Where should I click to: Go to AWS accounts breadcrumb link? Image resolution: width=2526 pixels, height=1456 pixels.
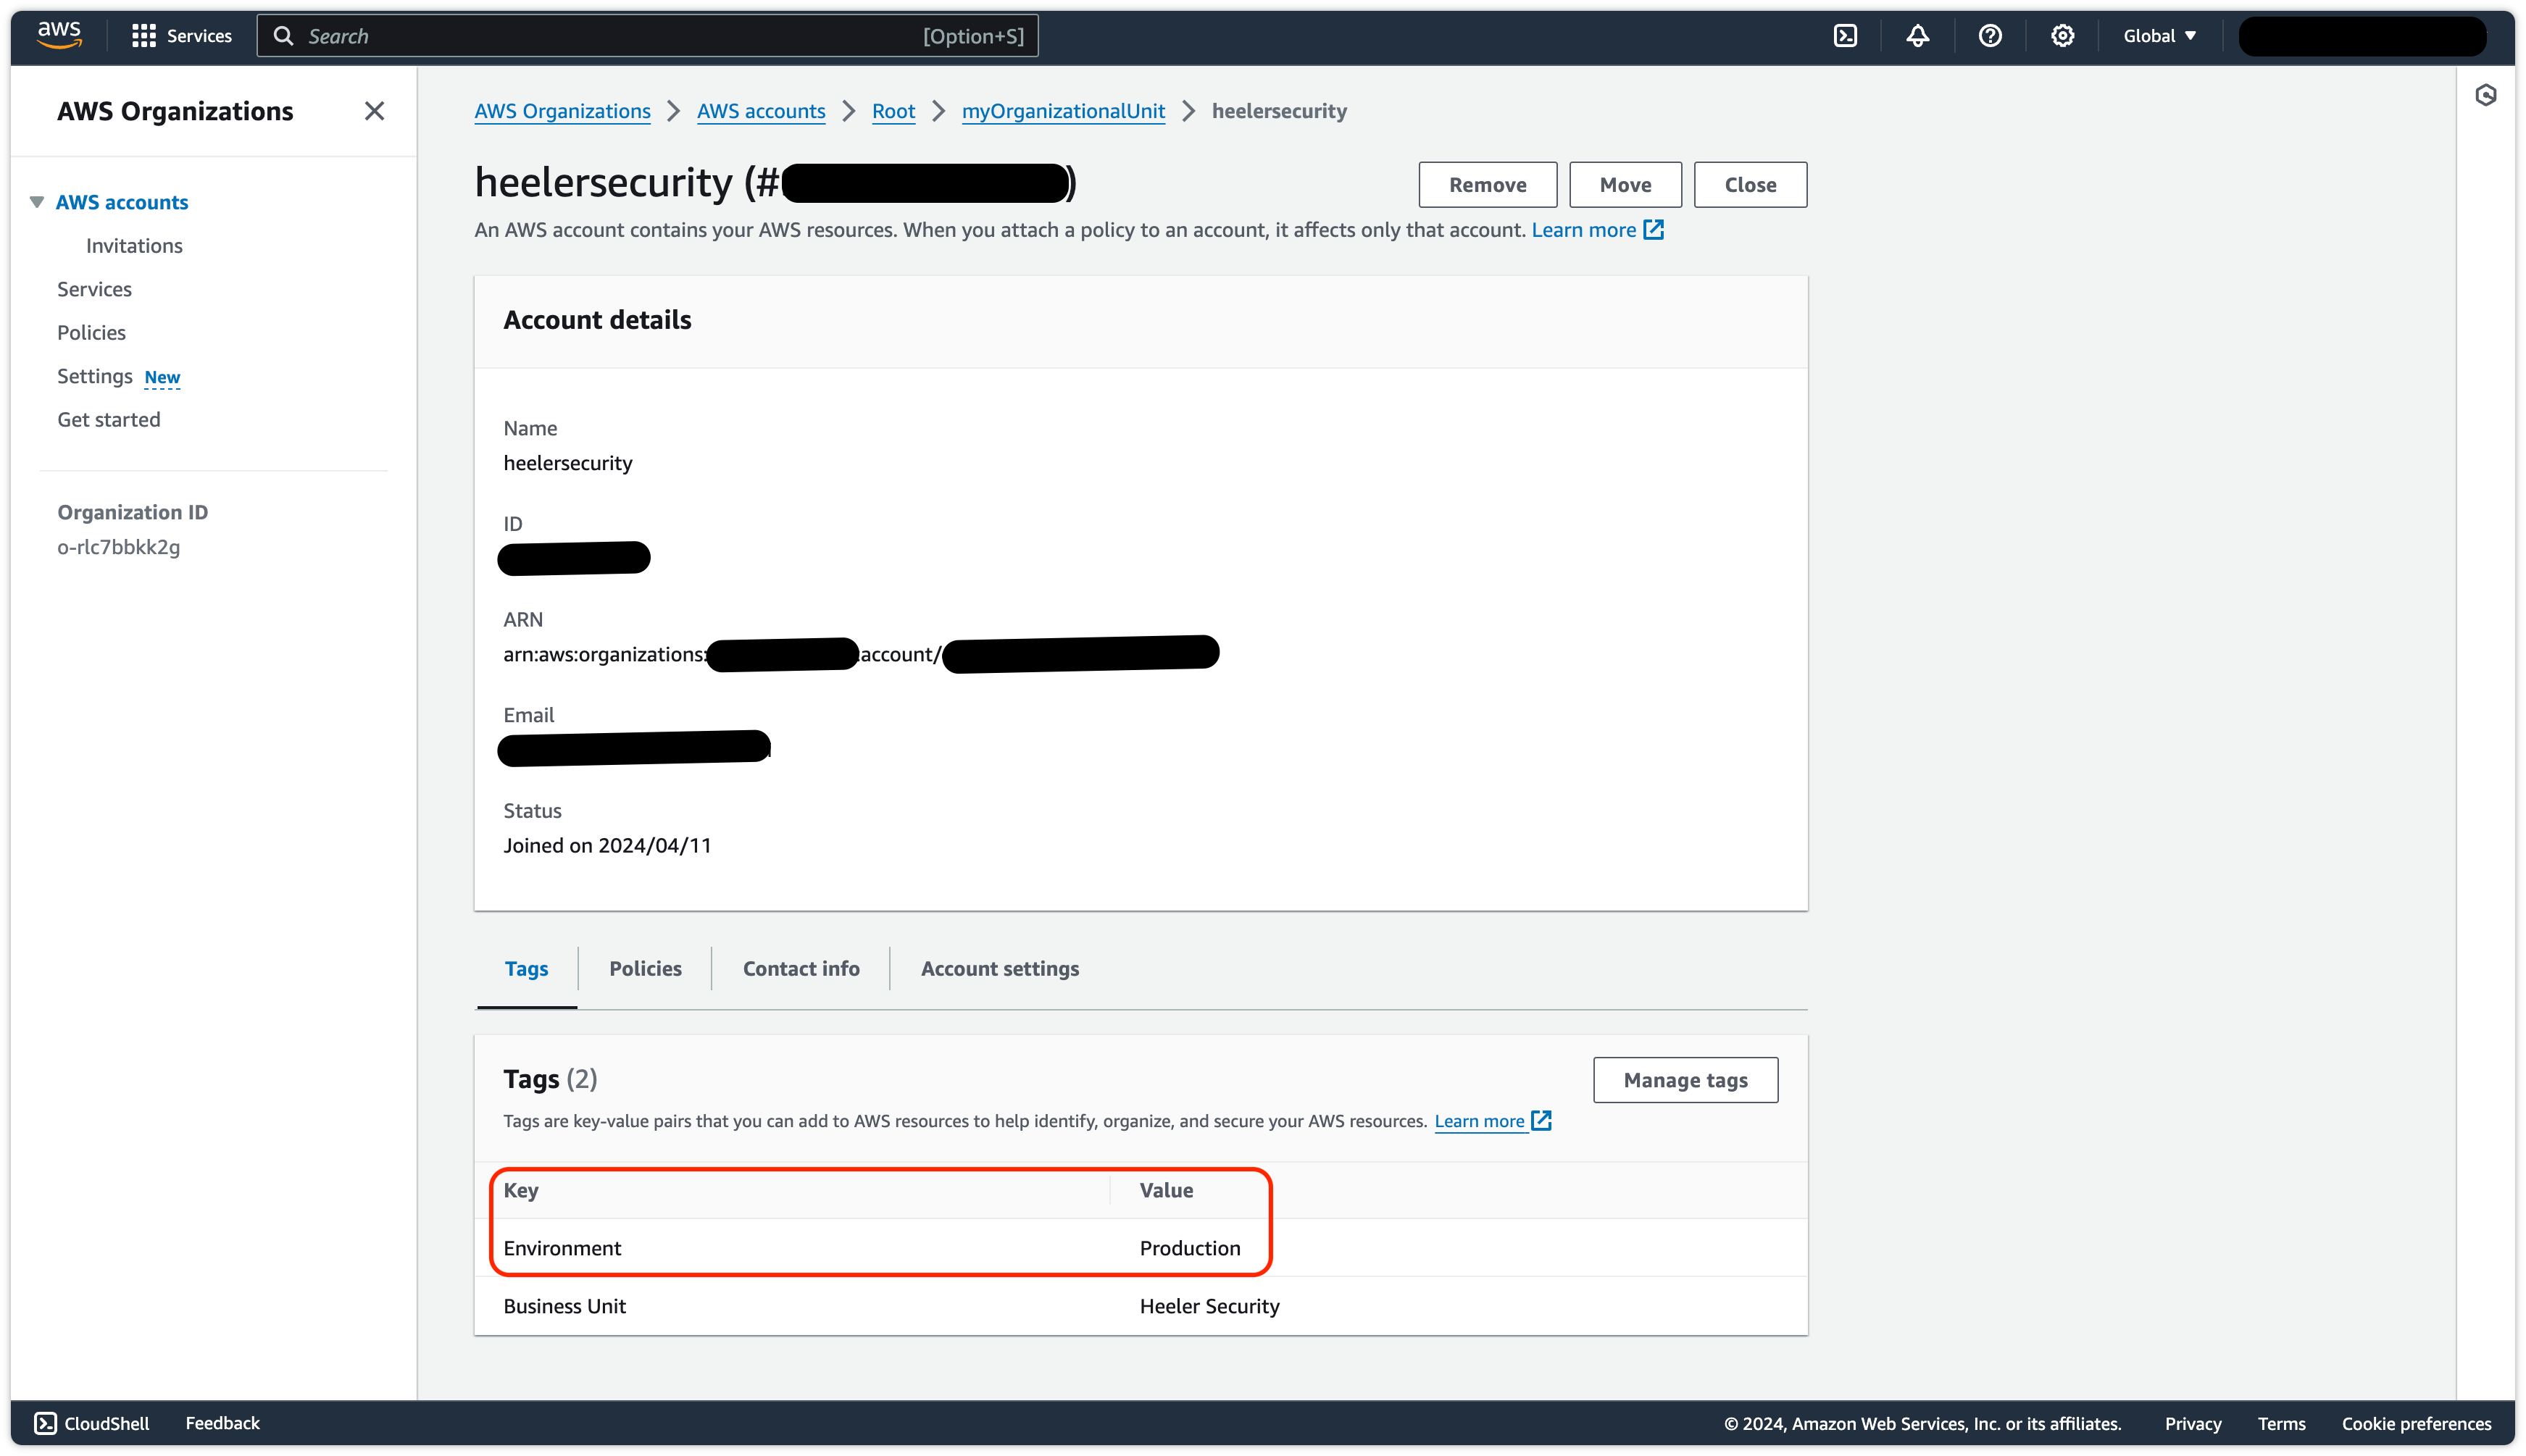[x=761, y=111]
